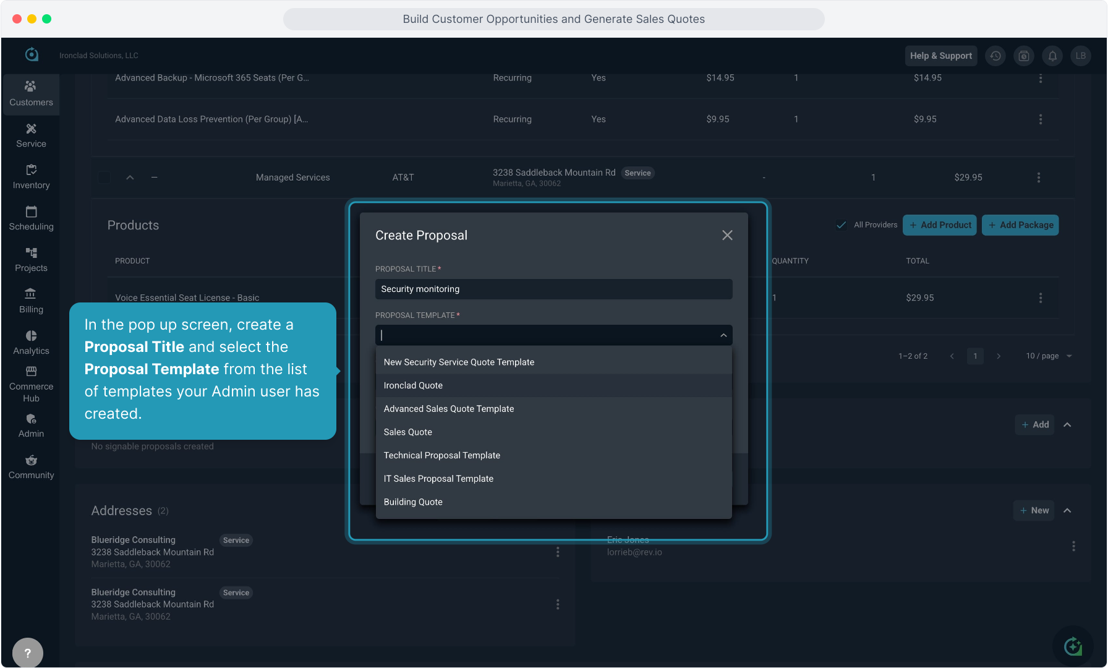The image size is (1108, 668).
Task: Choose Technical Proposal Template from list
Action: pyautogui.click(x=441, y=455)
